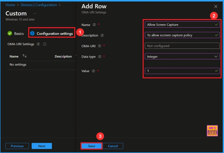Click the info icon beside Data type label
Viewport: 224px width, 153px height.
pos(100,57)
